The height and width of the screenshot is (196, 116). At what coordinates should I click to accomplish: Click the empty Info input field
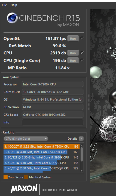53,122
